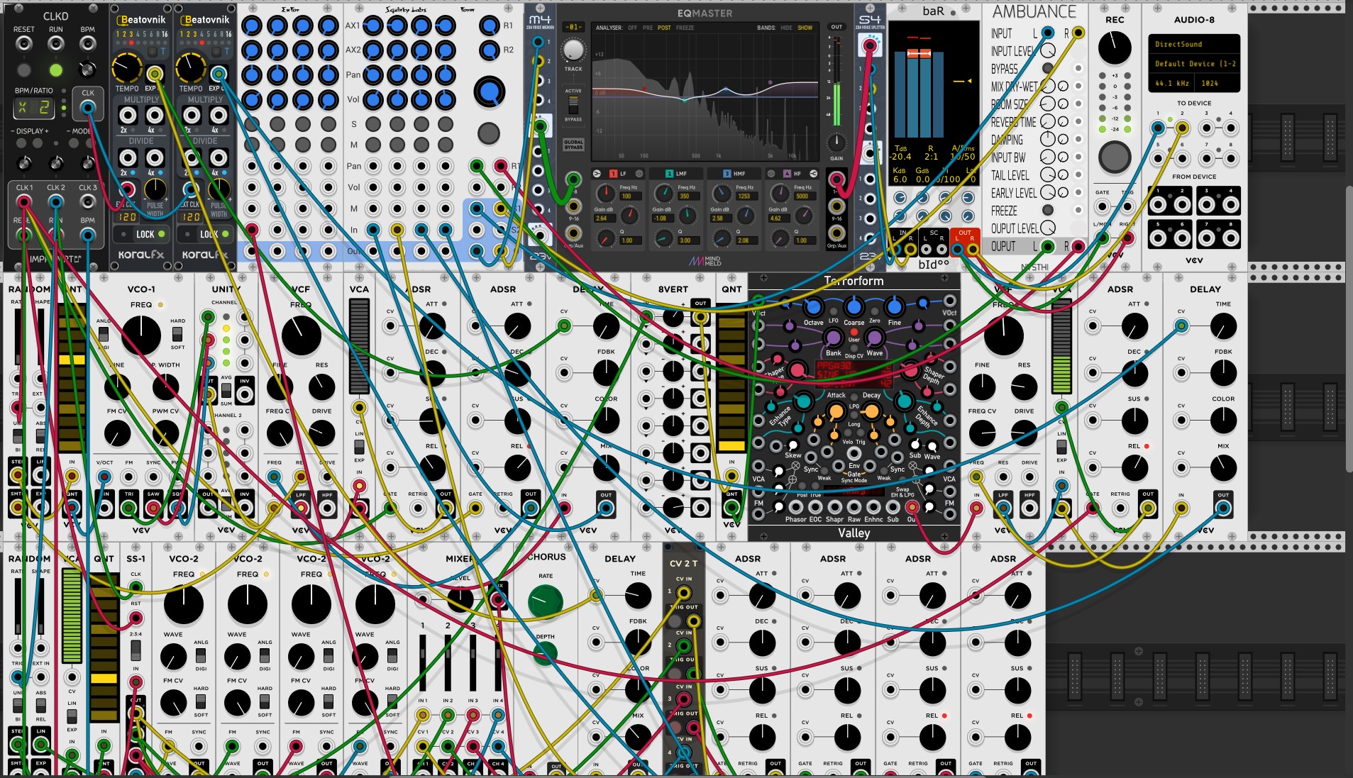Viewport: 1353px width, 778px height.
Task: Toggle FREEZE on Ambuance
Action: click(1047, 210)
